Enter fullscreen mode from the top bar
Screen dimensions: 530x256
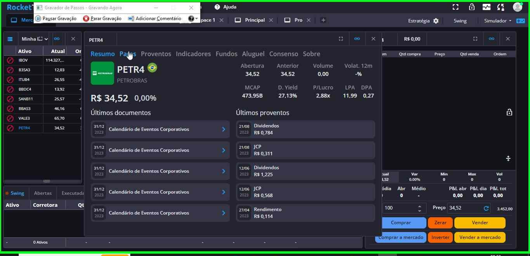coord(456,7)
